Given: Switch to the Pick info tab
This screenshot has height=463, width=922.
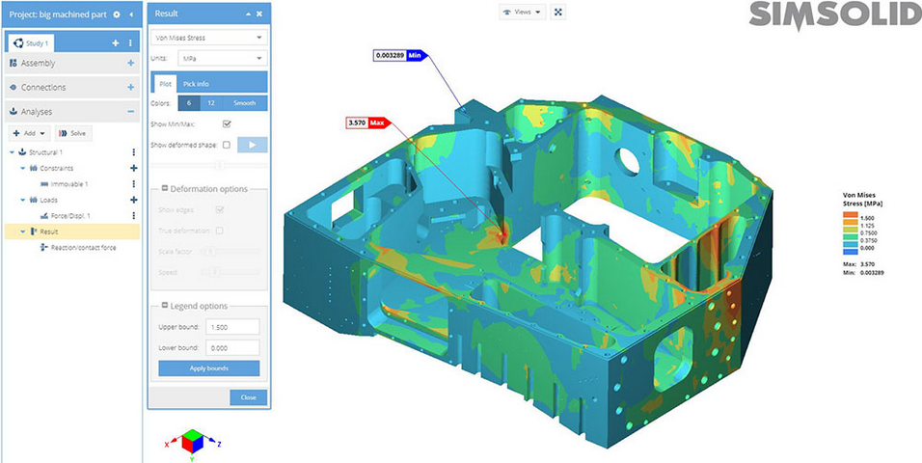Looking at the screenshot, I should 197,84.
